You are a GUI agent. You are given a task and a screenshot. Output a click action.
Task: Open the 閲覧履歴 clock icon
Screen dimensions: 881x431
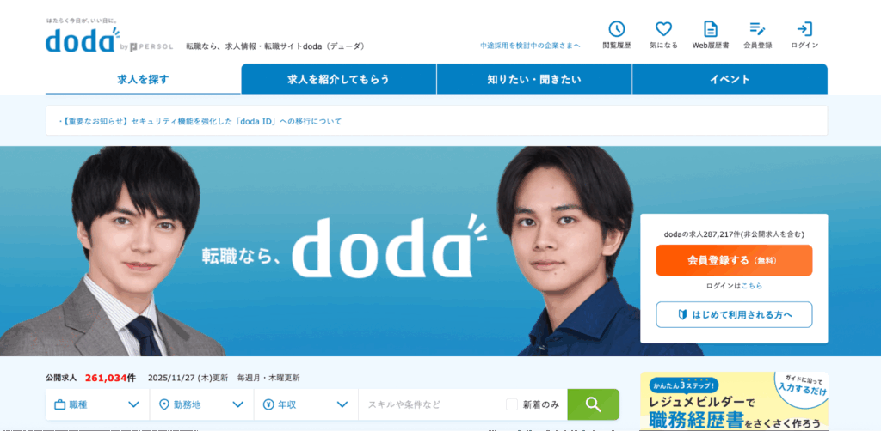(x=616, y=29)
